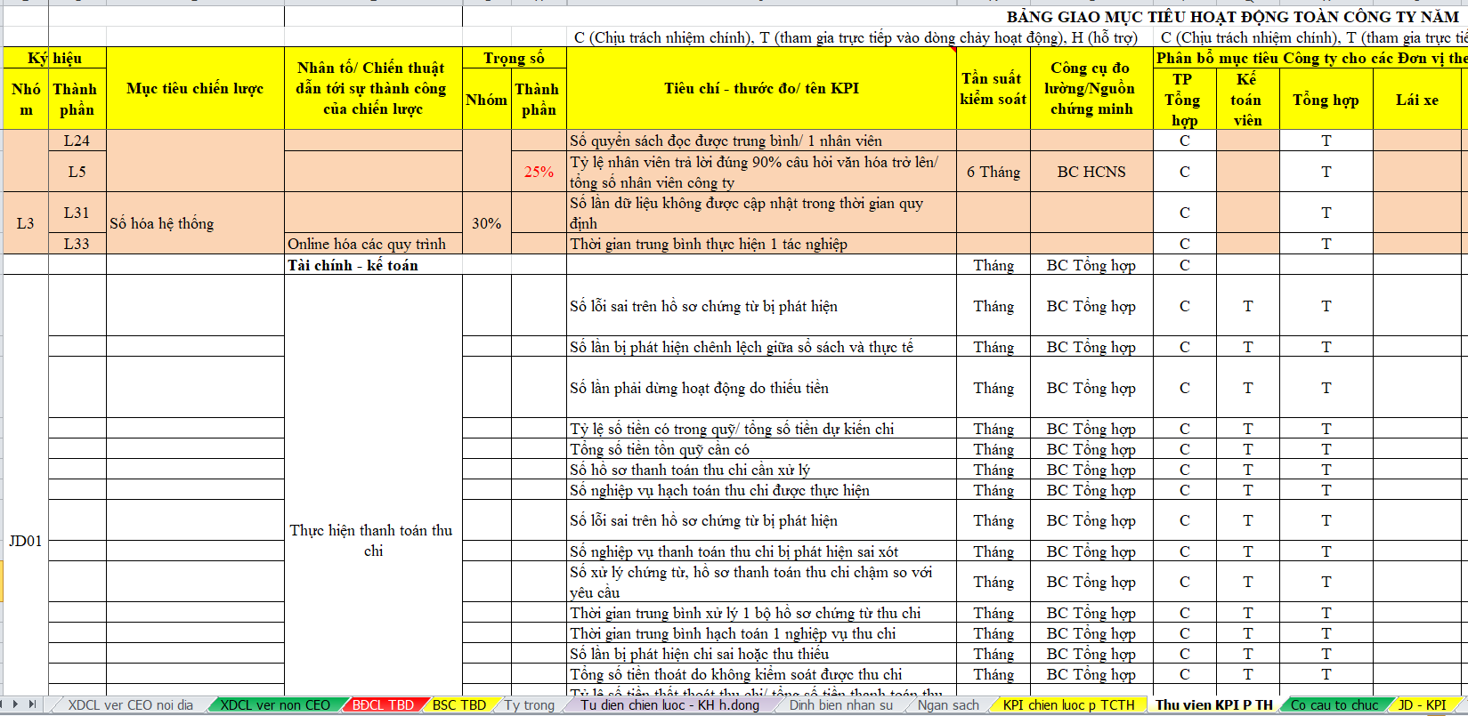Go to the BSC TBD sheet tab
1468x716 pixels.
pyautogui.click(x=458, y=705)
